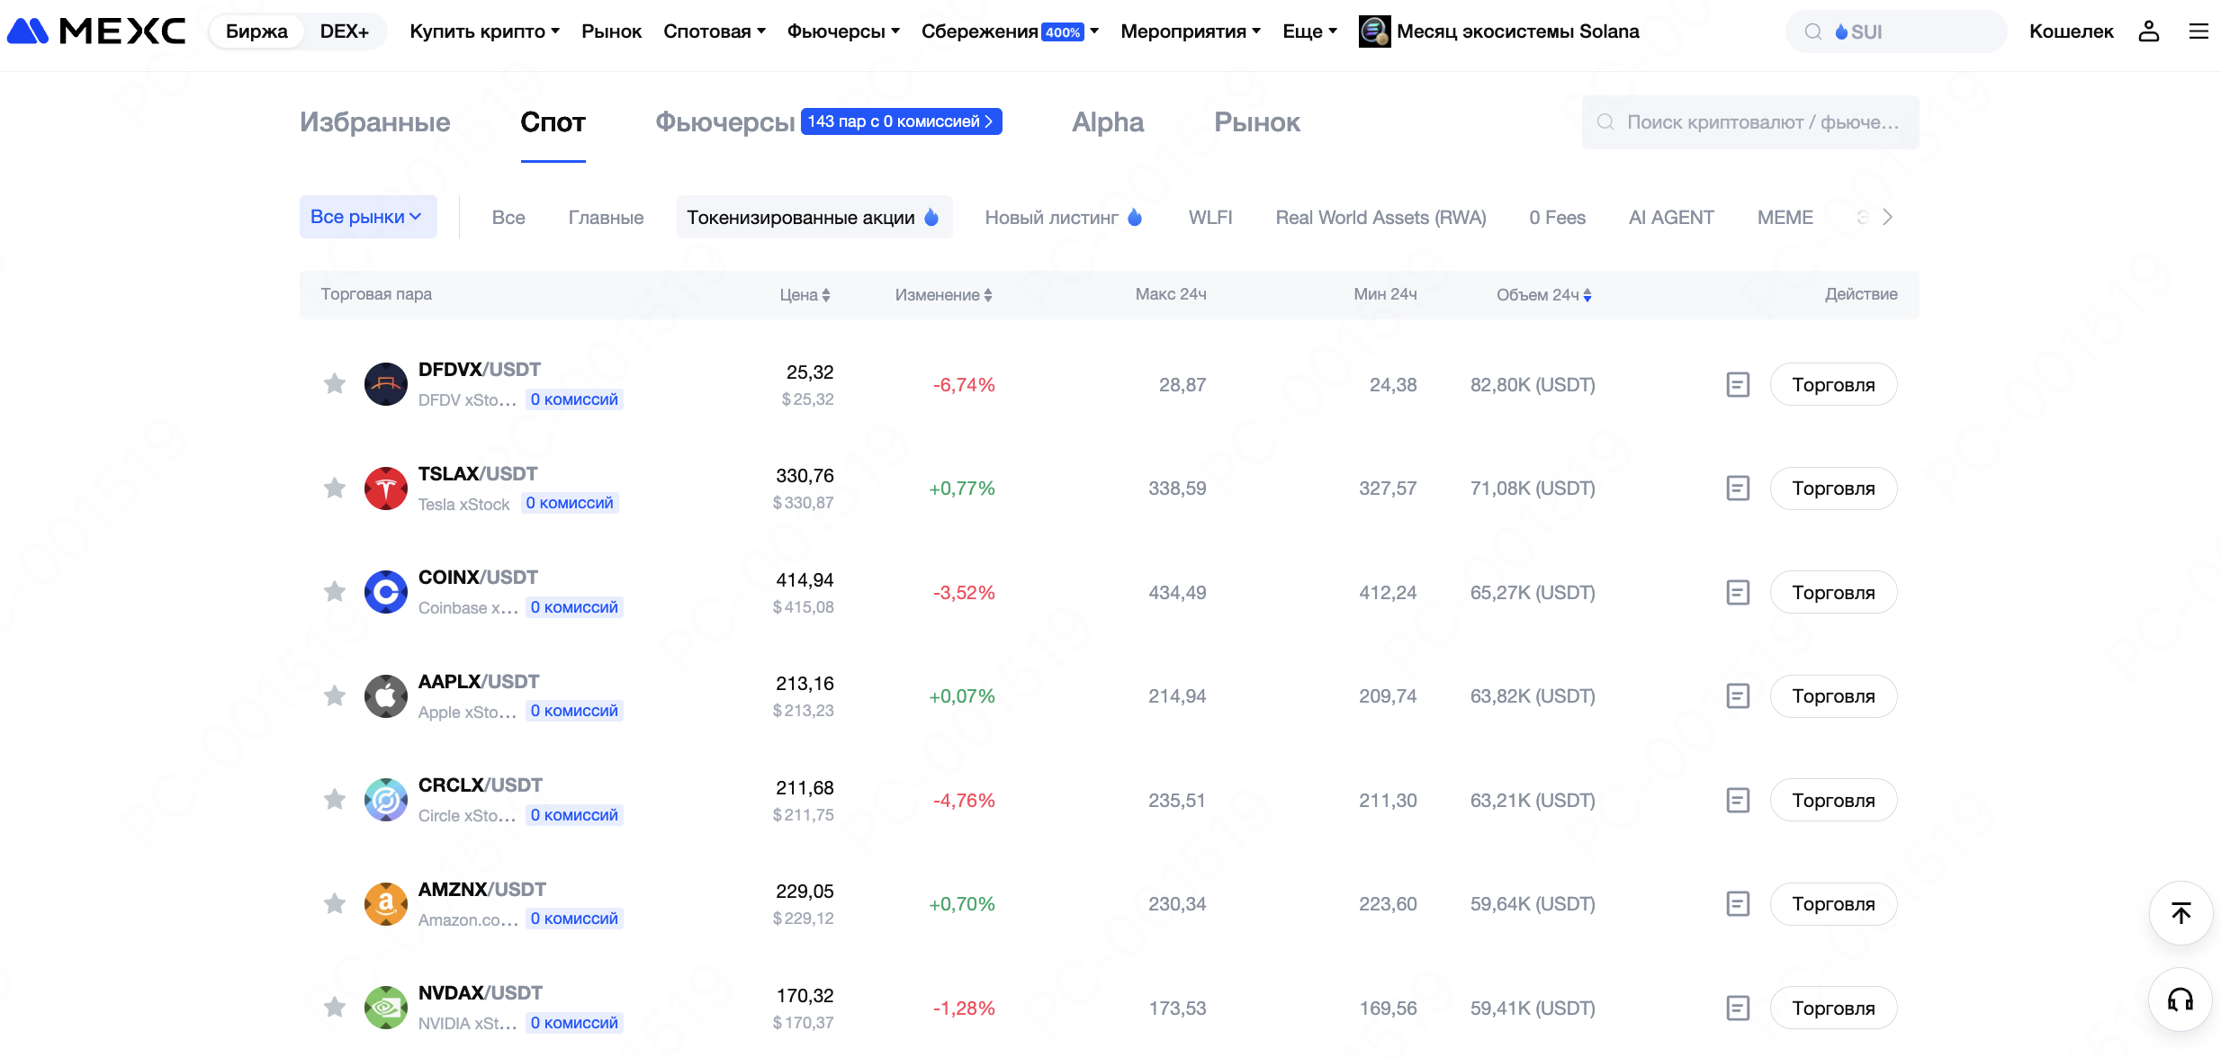This screenshot has width=2221, height=1058.
Task: Favorite DFDVX/USDT with the star
Action: coord(335,384)
